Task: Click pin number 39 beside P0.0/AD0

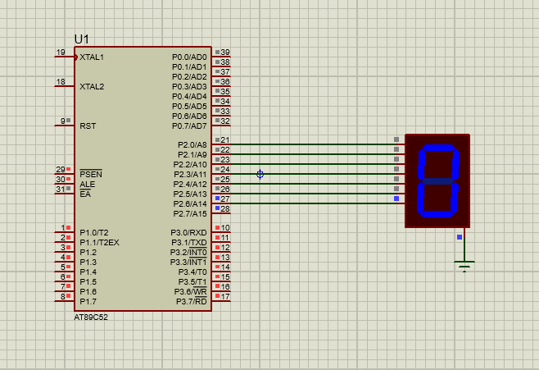Action: (x=225, y=53)
